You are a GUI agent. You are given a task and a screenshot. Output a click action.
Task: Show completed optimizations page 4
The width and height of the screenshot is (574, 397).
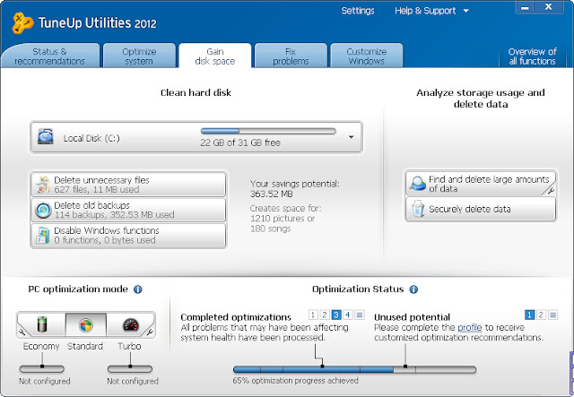tap(348, 315)
